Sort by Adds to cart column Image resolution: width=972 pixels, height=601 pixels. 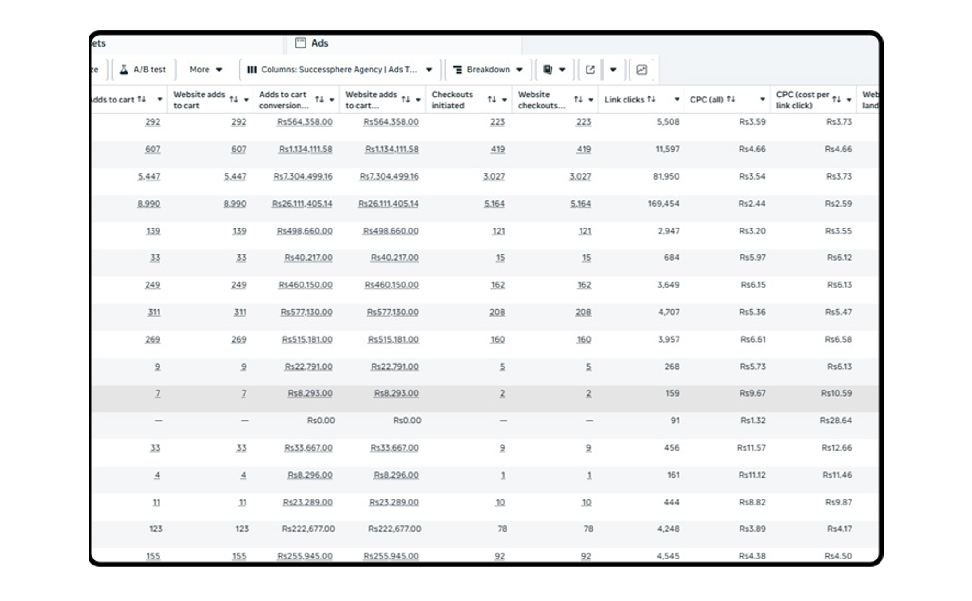tap(141, 99)
